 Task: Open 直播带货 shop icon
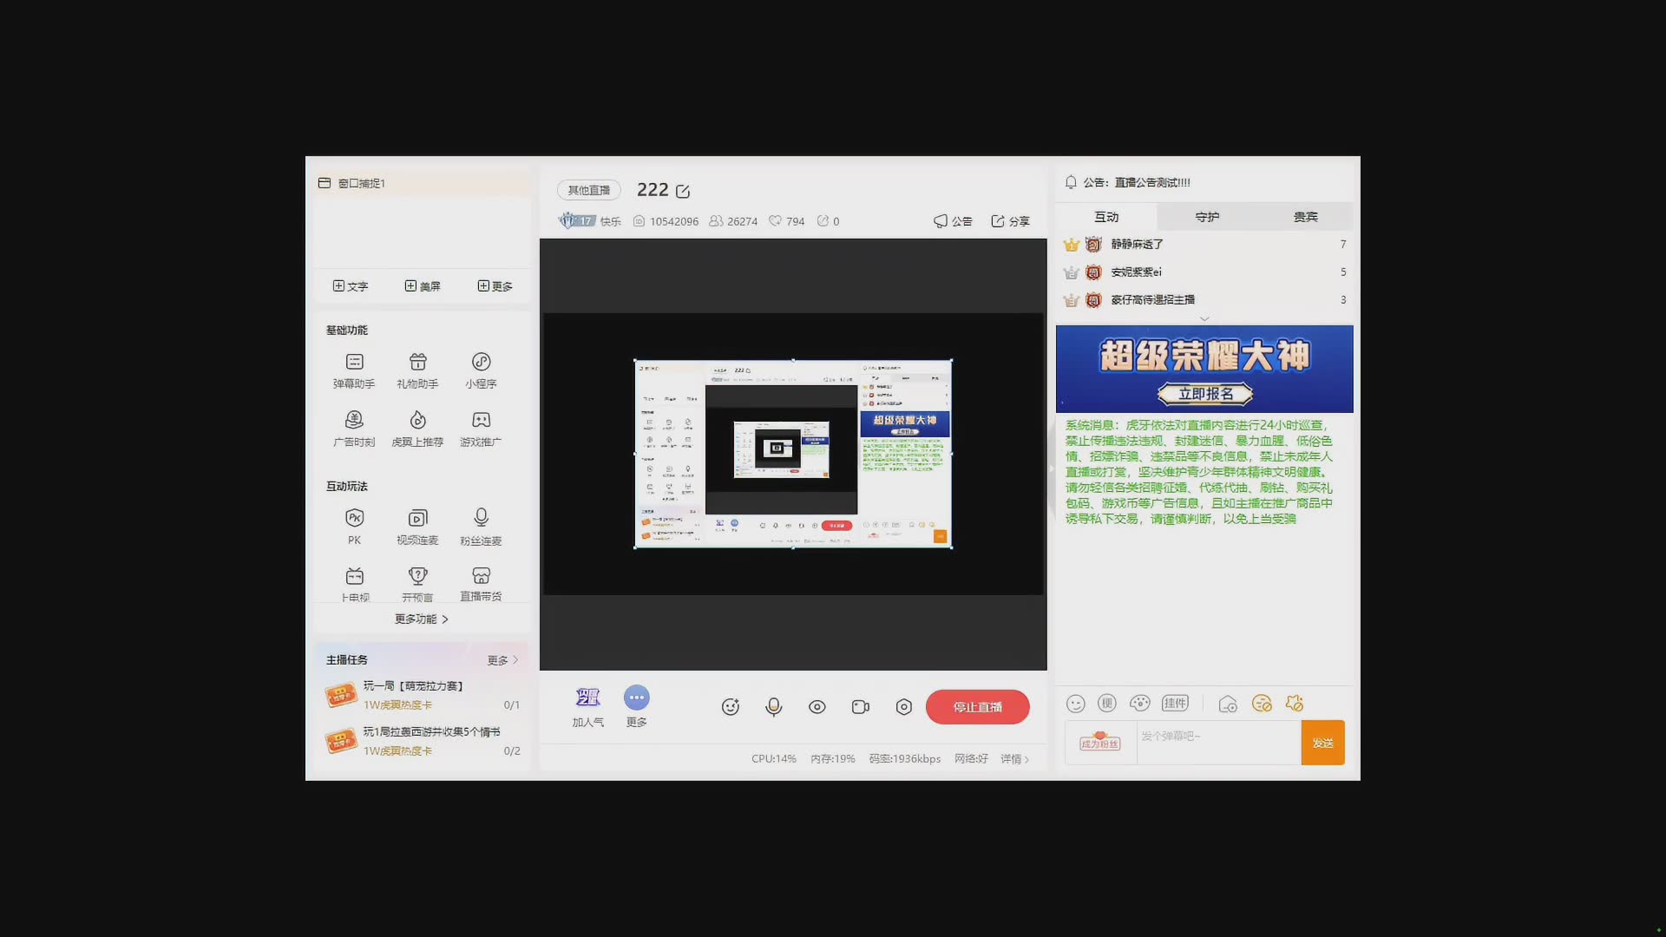pyautogui.click(x=481, y=584)
